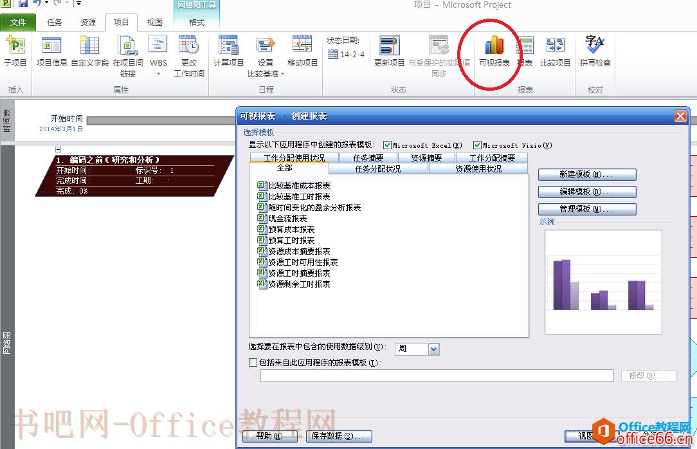This screenshot has width=697, height=449.
Task: Select 现金流报表 template
Action: 282,219
